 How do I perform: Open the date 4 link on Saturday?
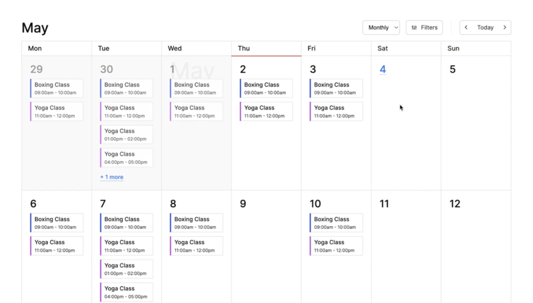[383, 69]
